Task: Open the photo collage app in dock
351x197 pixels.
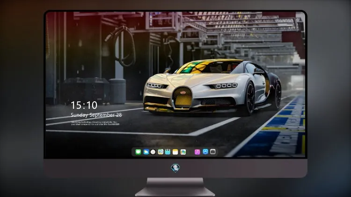Action: click(x=183, y=152)
